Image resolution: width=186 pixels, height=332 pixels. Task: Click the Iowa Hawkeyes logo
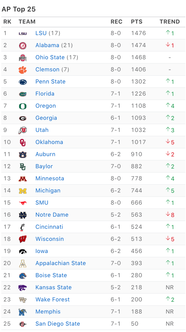(23, 251)
